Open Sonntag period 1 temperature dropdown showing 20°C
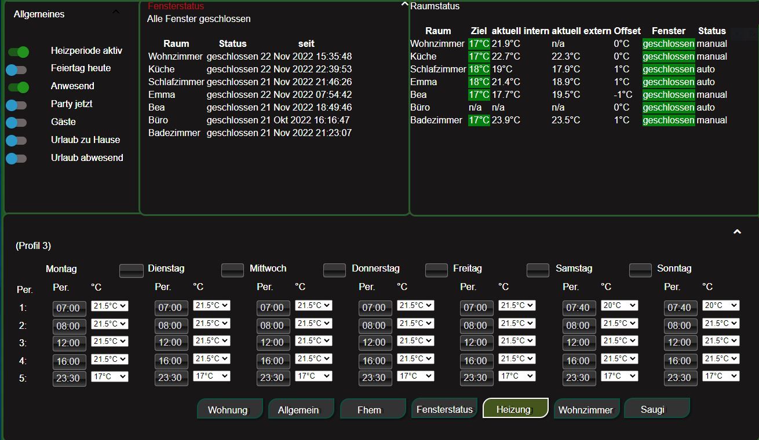This screenshot has height=440, width=759. [x=721, y=305]
